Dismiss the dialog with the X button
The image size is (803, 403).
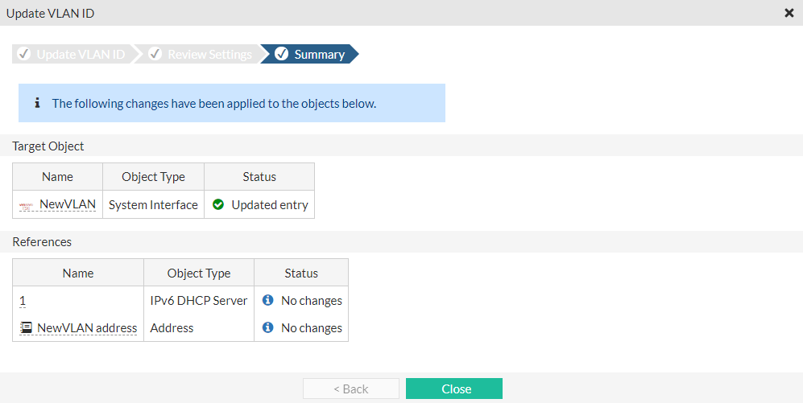tap(789, 13)
